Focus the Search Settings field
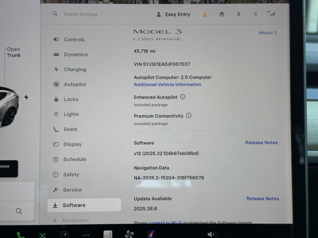Viewport: 318px width, 238px height. (x=81, y=14)
